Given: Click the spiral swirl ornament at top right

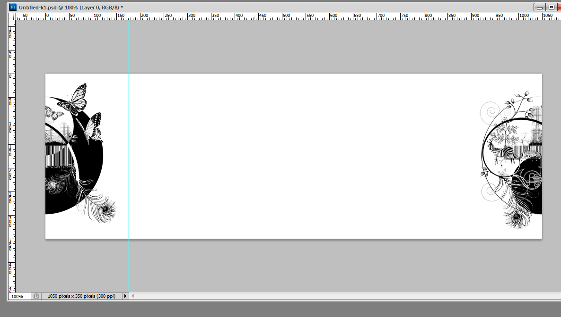Looking at the screenshot, I should (x=489, y=112).
